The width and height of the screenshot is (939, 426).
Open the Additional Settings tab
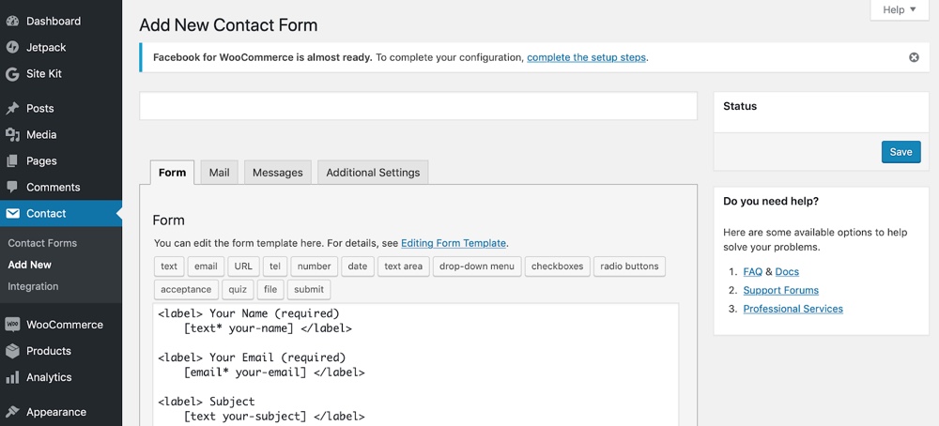(x=373, y=173)
